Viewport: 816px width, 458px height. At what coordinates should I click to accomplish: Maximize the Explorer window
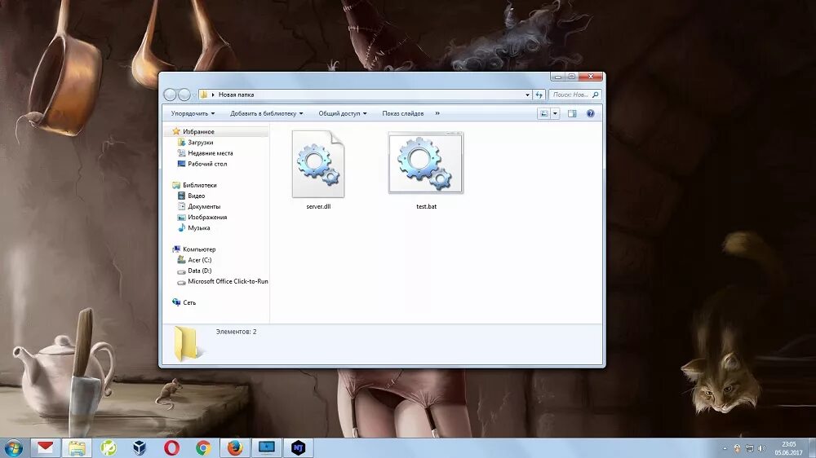571,77
